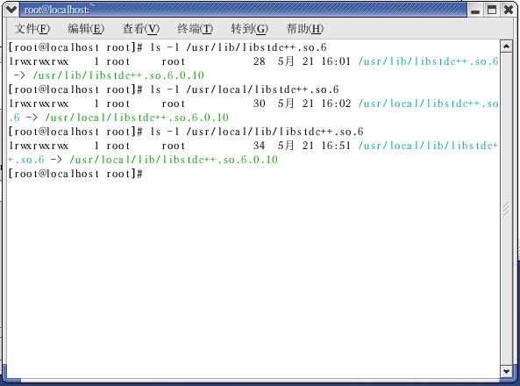520x386 pixels.
Task: Minimize the root@localhost terminal window
Action: pos(475,10)
